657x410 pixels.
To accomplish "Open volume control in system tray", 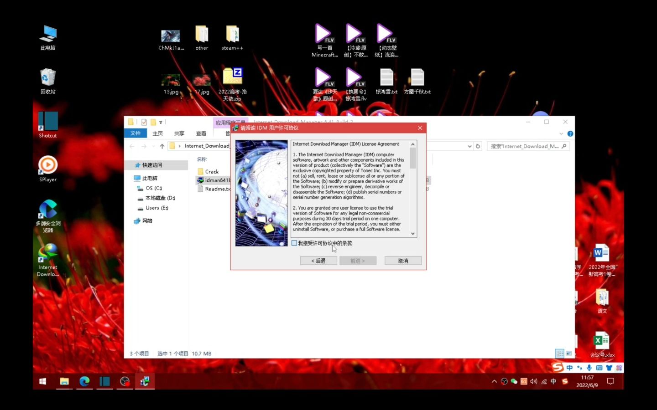I will click(534, 381).
